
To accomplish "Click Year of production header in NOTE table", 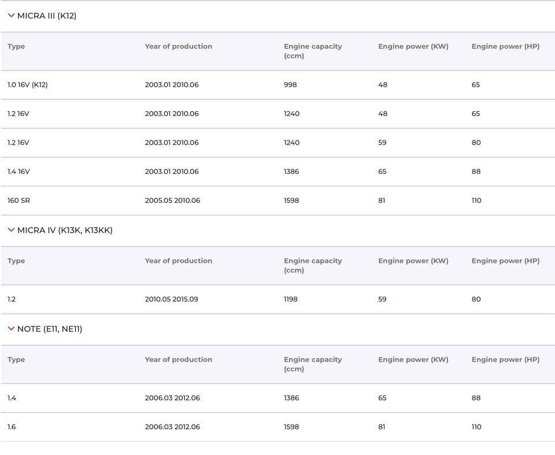I will 179,359.
